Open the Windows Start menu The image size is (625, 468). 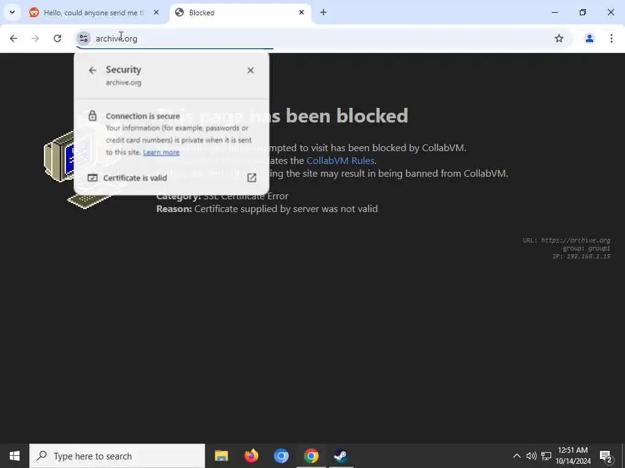[15, 456]
